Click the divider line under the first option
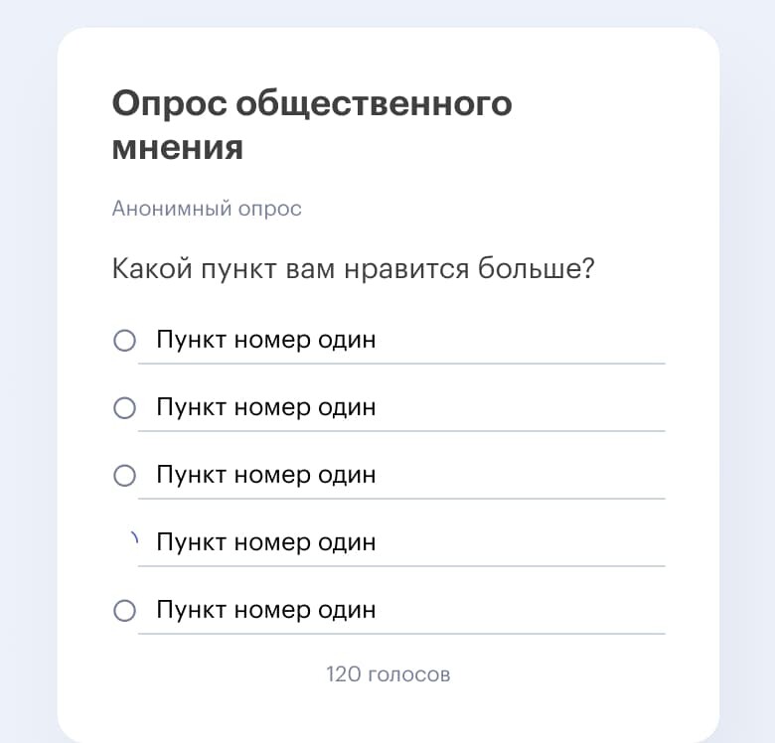Screen dimensions: 775x743 tap(401, 364)
